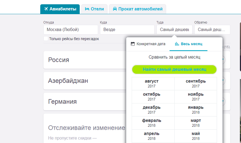The image size is (241, 143).
Task: Click the car icon in Прокат автомобилей tab
Action: click(115, 9)
